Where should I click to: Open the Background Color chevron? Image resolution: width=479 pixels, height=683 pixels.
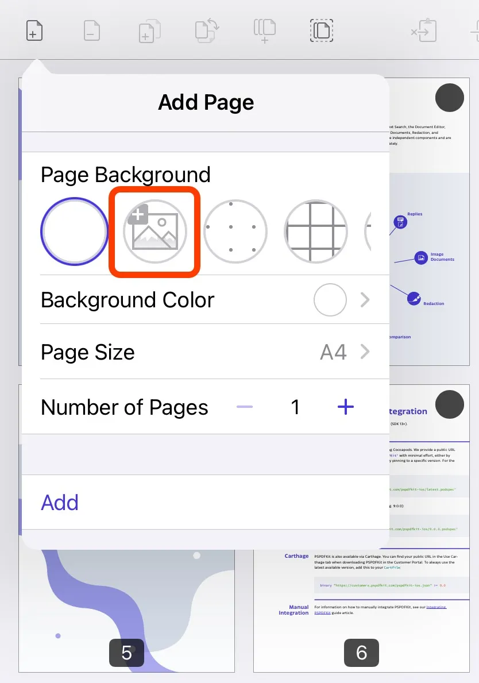pyautogui.click(x=365, y=300)
